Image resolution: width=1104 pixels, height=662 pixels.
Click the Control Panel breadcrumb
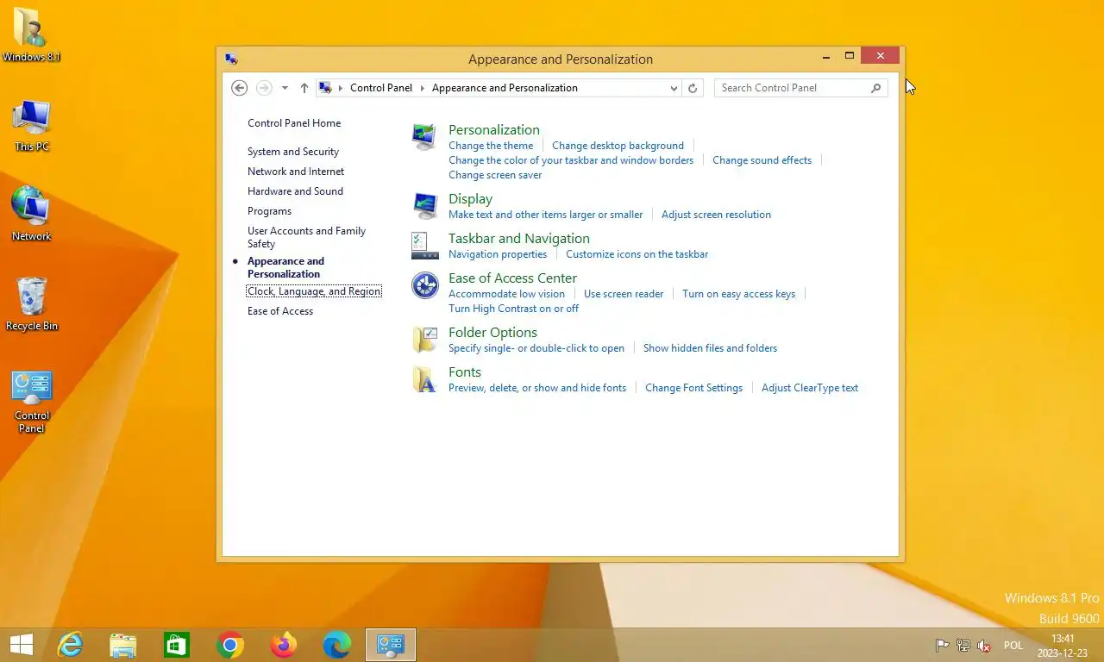[x=381, y=88]
